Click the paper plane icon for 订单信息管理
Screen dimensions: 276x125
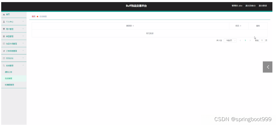[x=4, y=51]
